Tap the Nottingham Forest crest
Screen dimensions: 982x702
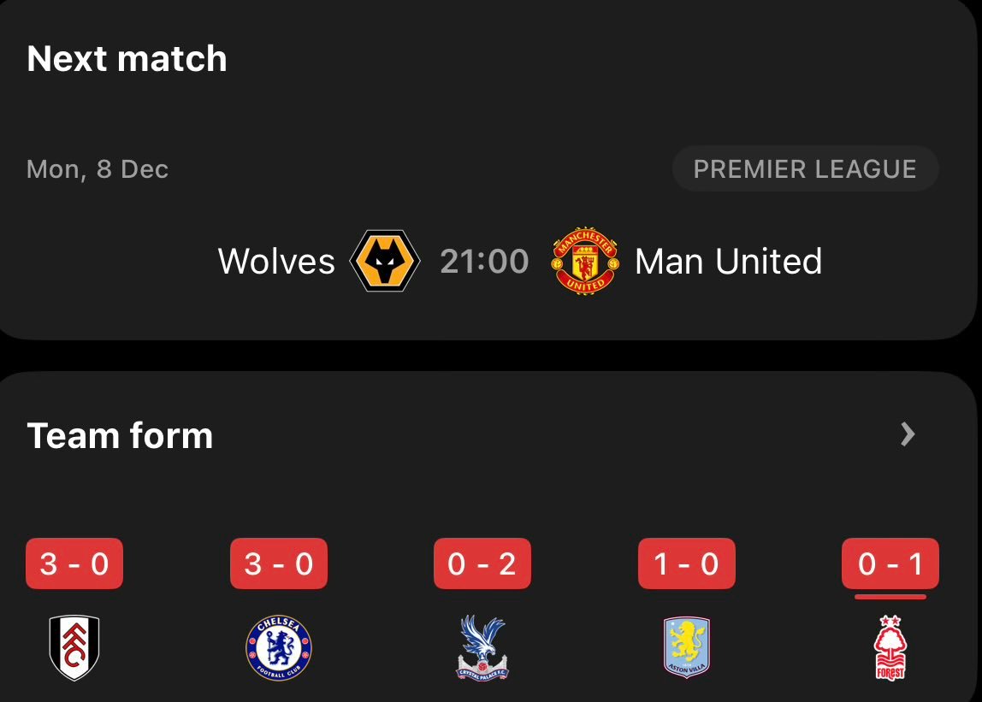pyautogui.click(x=890, y=647)
